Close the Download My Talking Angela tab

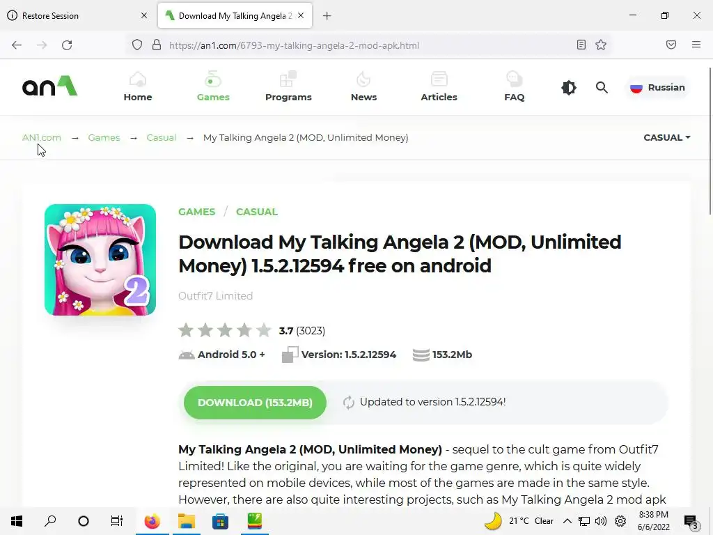pyautogui.click(x=301, y=15)
